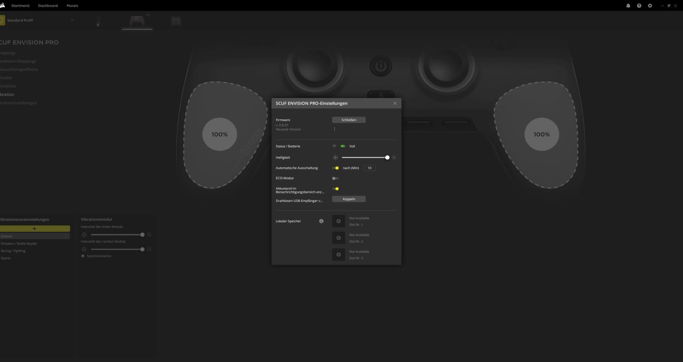Image resolution: width=683 pixels, height=362 pixels.
Task: Select Racing / Fighting preset
Action: 13,251
